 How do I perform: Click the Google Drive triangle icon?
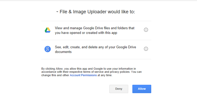pos(48,30)
